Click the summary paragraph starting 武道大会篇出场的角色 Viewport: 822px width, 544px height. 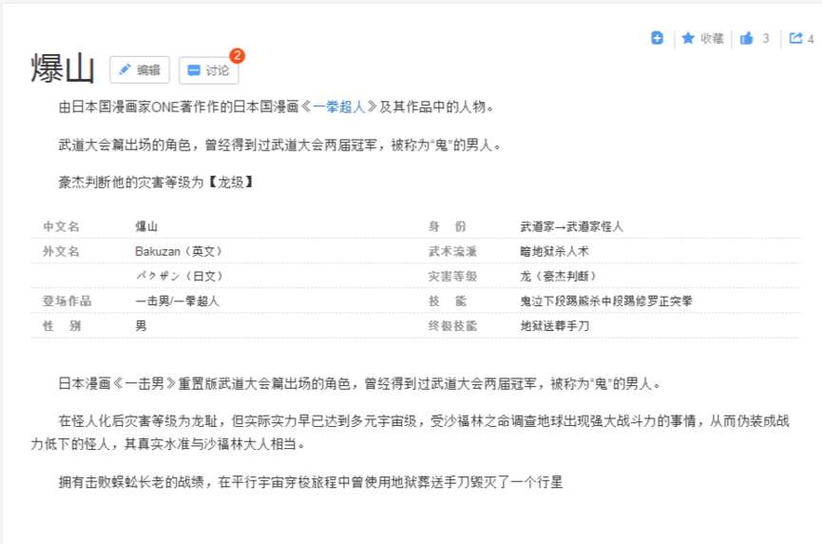pyautogui.click(x=280, y=145)
